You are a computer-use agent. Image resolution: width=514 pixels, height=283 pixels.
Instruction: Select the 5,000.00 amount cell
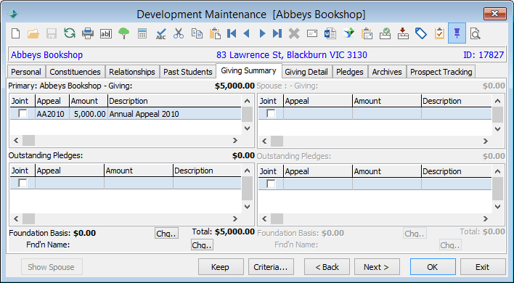(89, 114)
